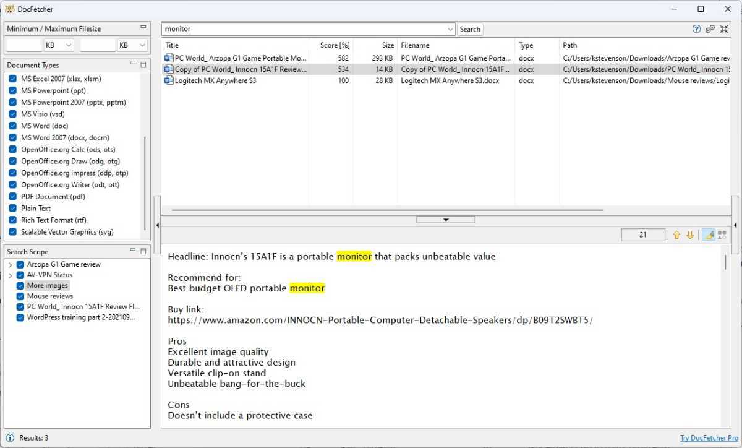Uncheck the Mouse reviews search scope

click(x=20, y=296)
